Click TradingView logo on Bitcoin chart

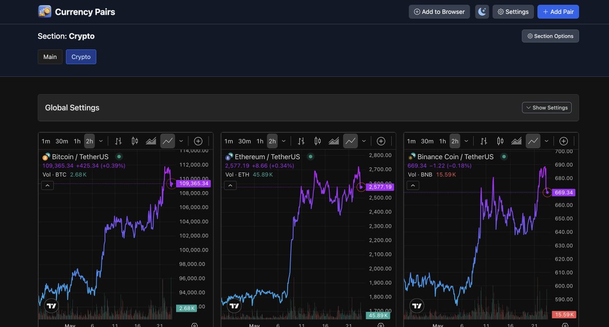click(51, 306)
